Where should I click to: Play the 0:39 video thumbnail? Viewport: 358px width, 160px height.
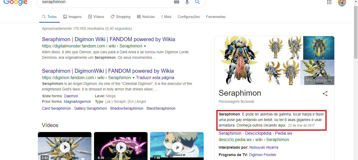[x=121, y=146]
